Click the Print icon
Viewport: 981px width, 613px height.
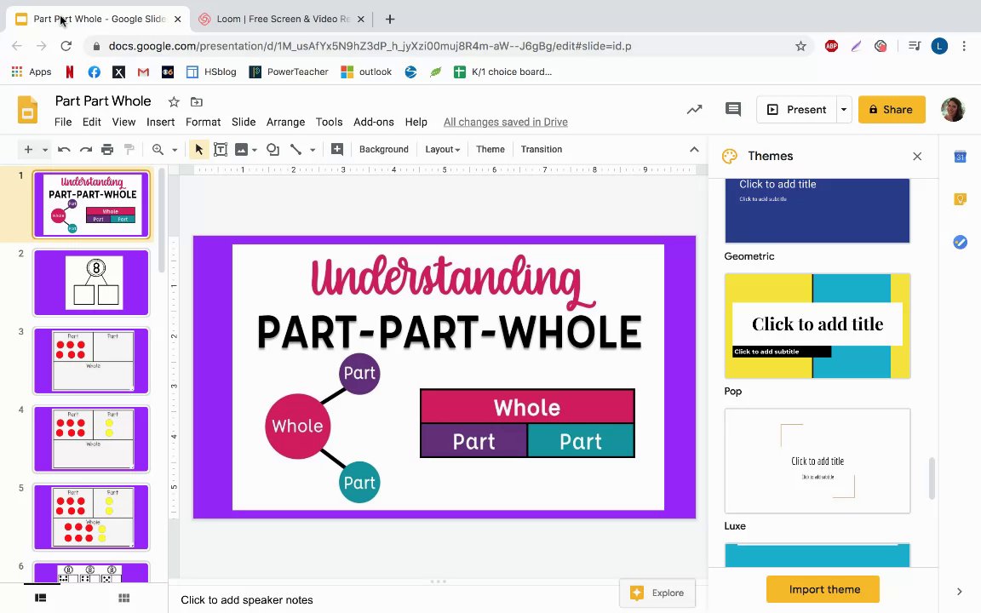pyautogui.click(x=107, y=150)
